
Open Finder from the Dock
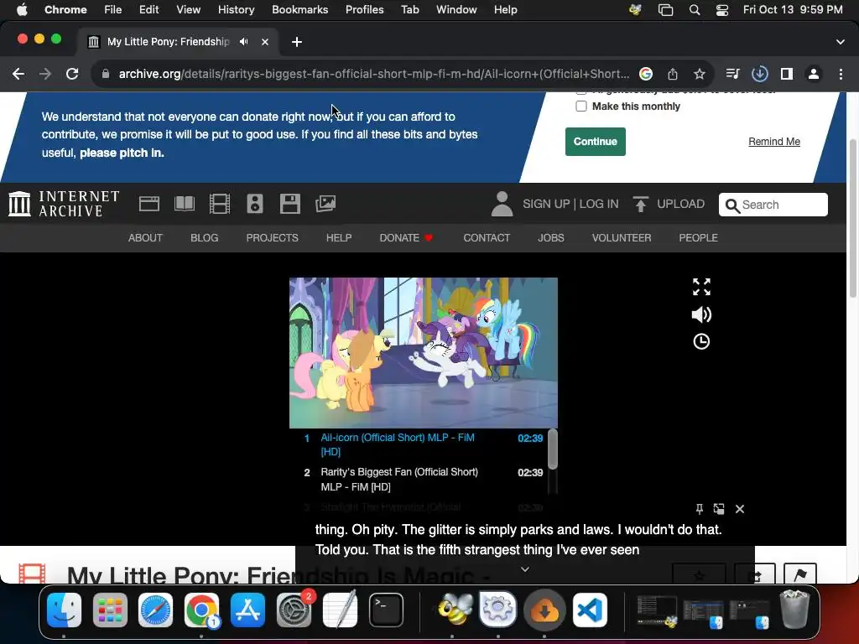click(x=64, y=610)
